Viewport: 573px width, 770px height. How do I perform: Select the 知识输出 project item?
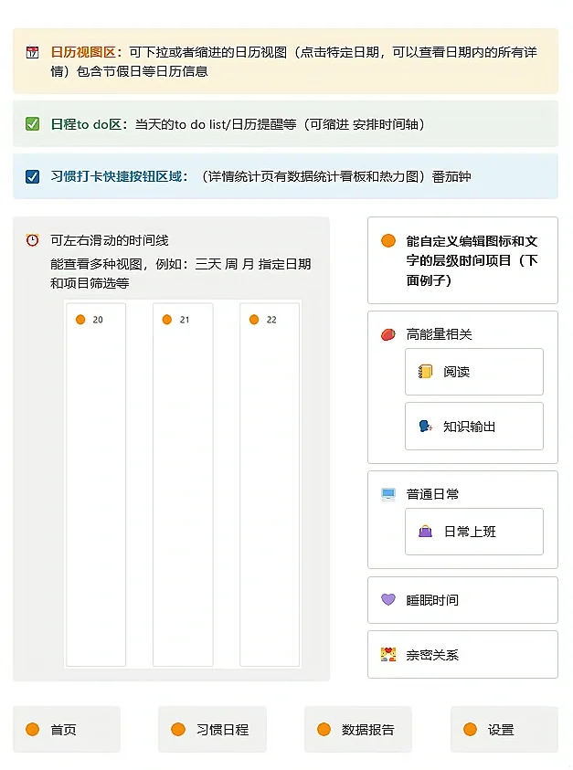(x=474, y=427)
